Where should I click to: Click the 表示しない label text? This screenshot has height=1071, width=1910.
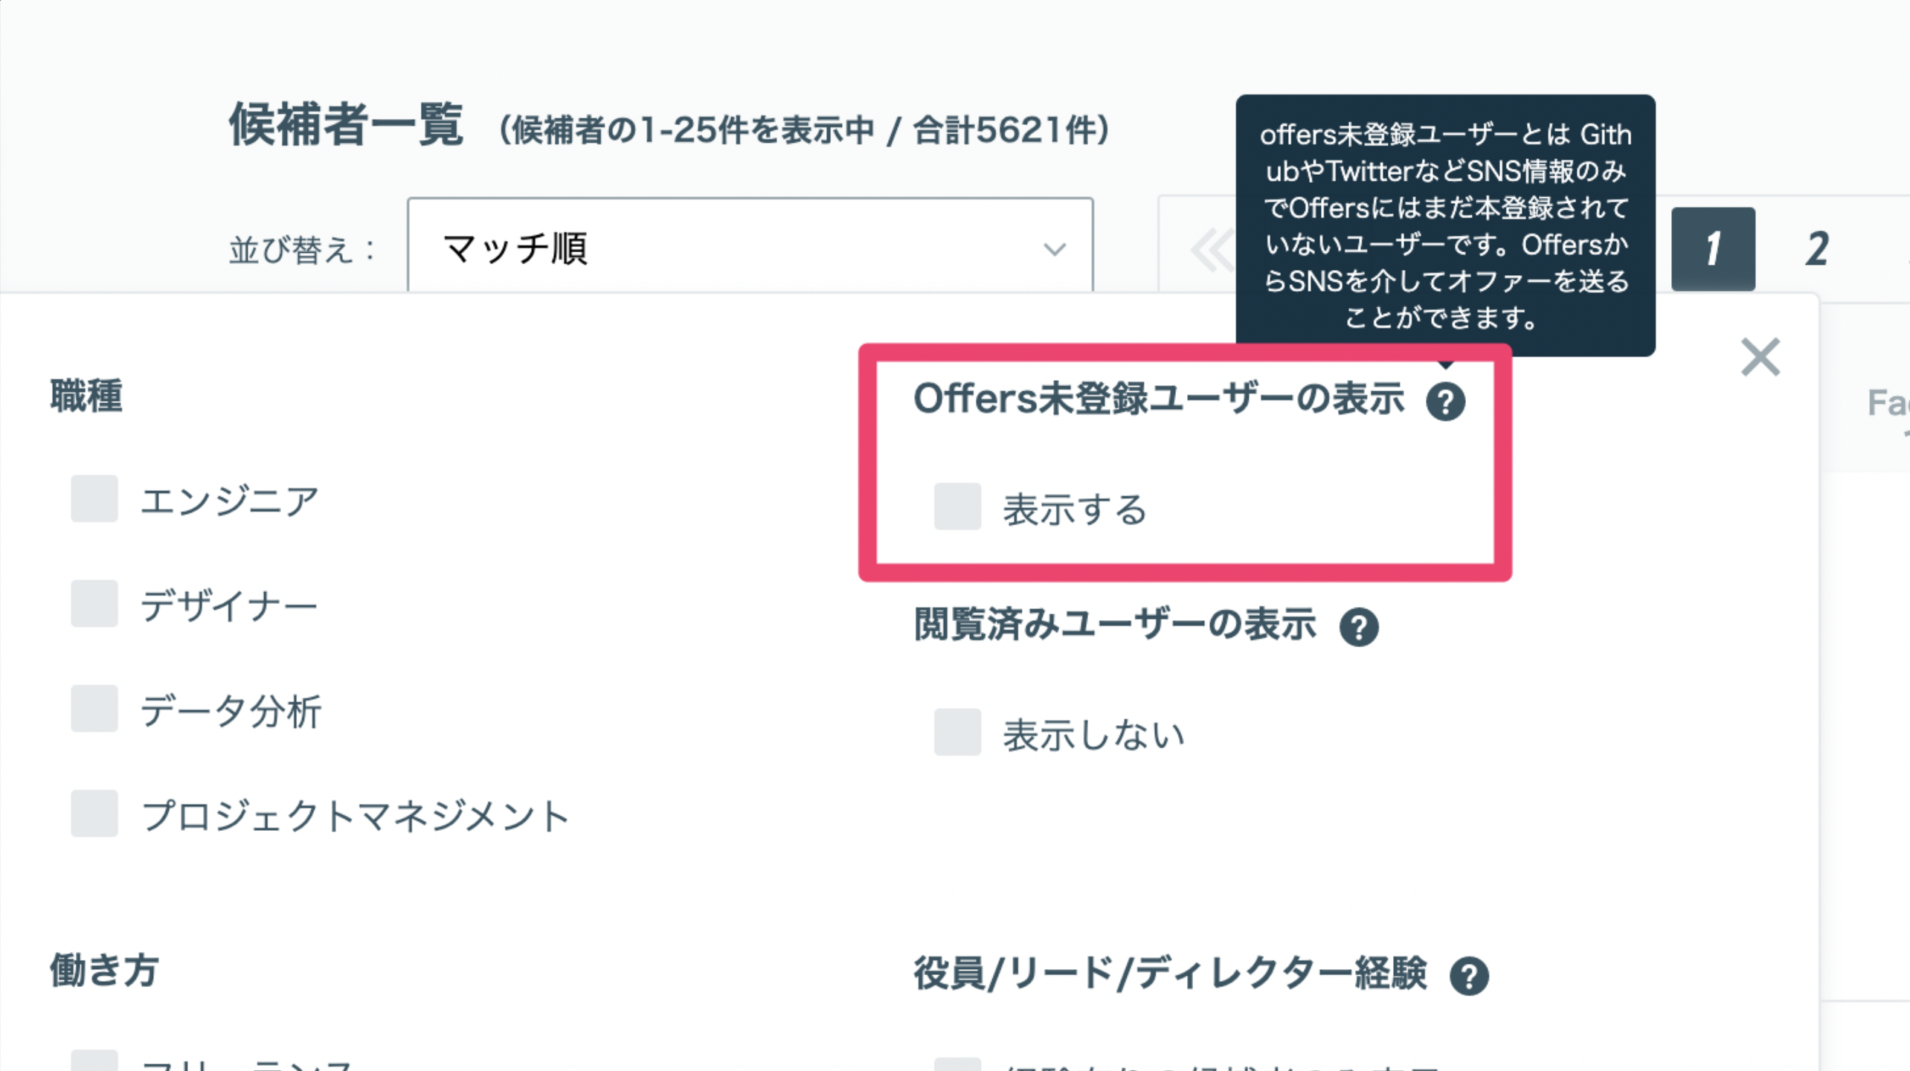[1093, 735]
